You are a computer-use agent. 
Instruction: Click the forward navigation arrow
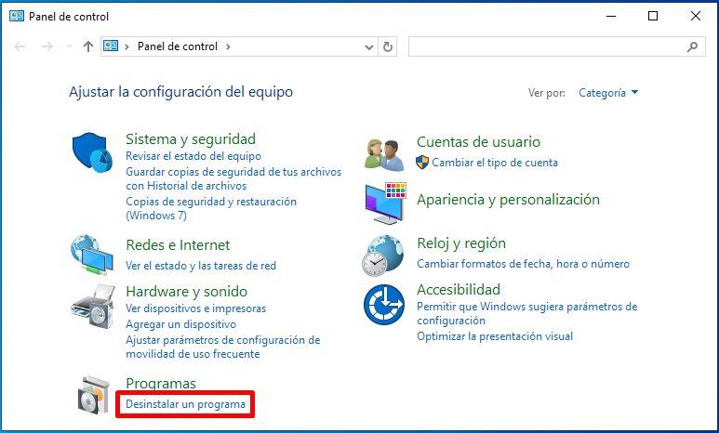point(47,46)
